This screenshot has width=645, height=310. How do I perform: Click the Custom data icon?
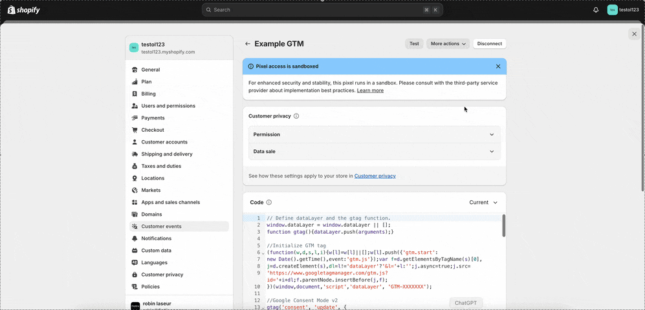(x=135, y=251)
